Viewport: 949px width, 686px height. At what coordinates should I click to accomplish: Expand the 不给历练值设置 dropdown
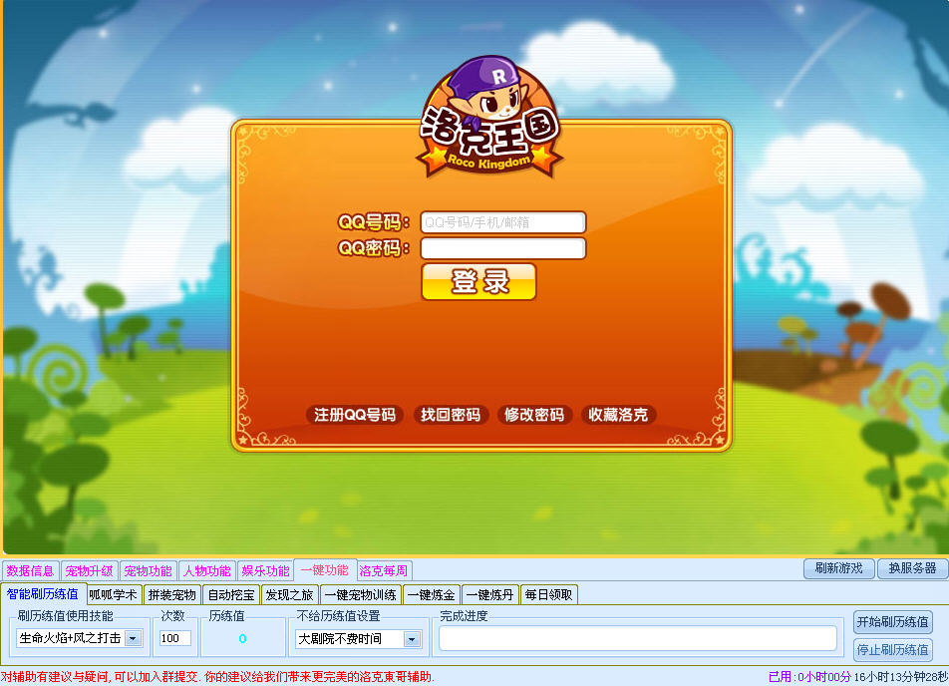pos(412,638)
